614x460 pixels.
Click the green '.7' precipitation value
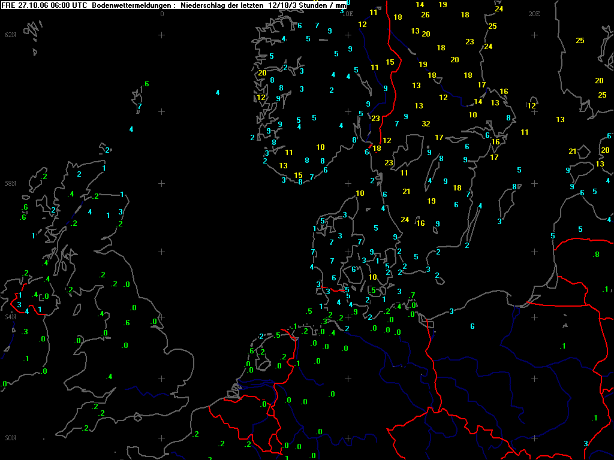click(x=412, y=295)
